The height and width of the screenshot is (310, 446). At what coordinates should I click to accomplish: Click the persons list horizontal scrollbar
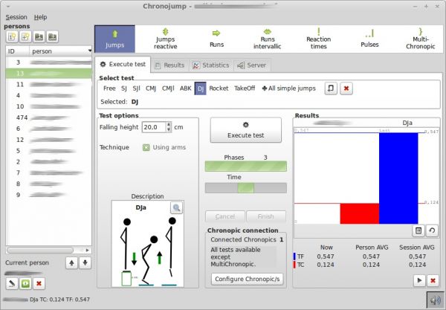pyautogui.click(x=40, y=250)
